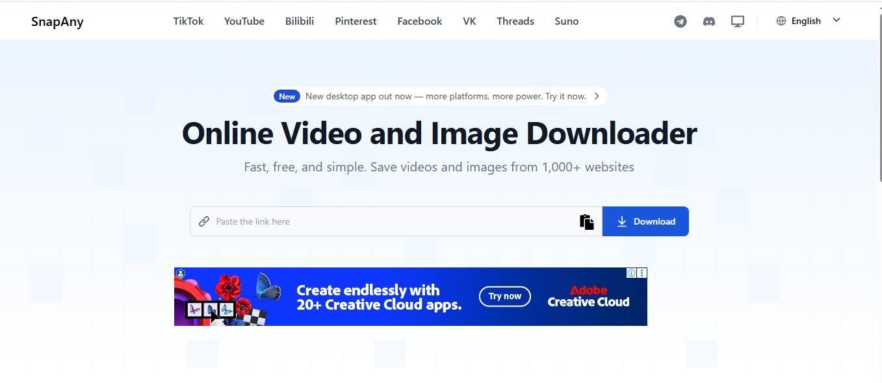Open the TikTok downloader page
Viewport: 882px width, 383px height.
pyautogui.click(x=188, y=21)
